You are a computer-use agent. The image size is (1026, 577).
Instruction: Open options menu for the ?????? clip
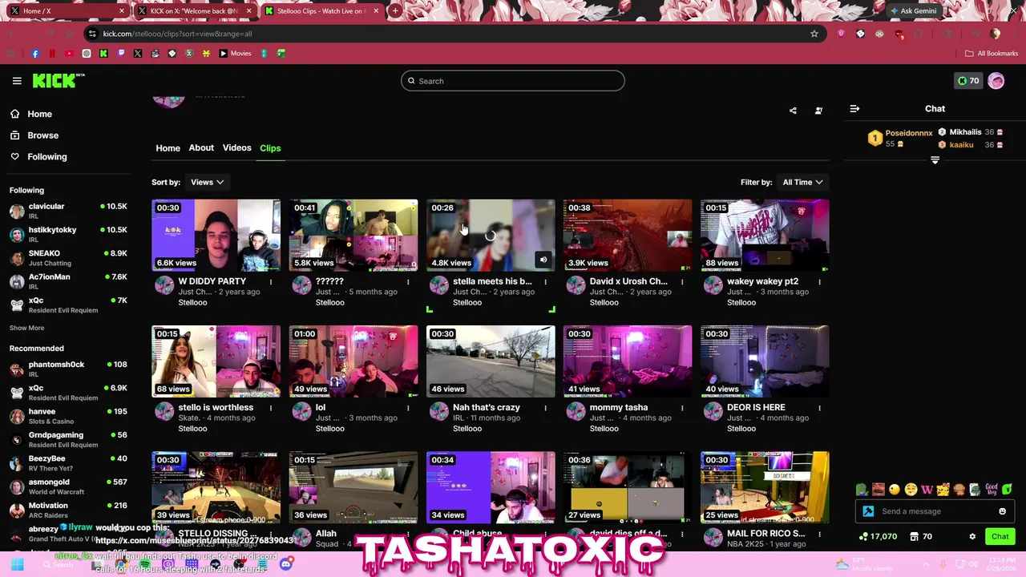coord(408,282)
